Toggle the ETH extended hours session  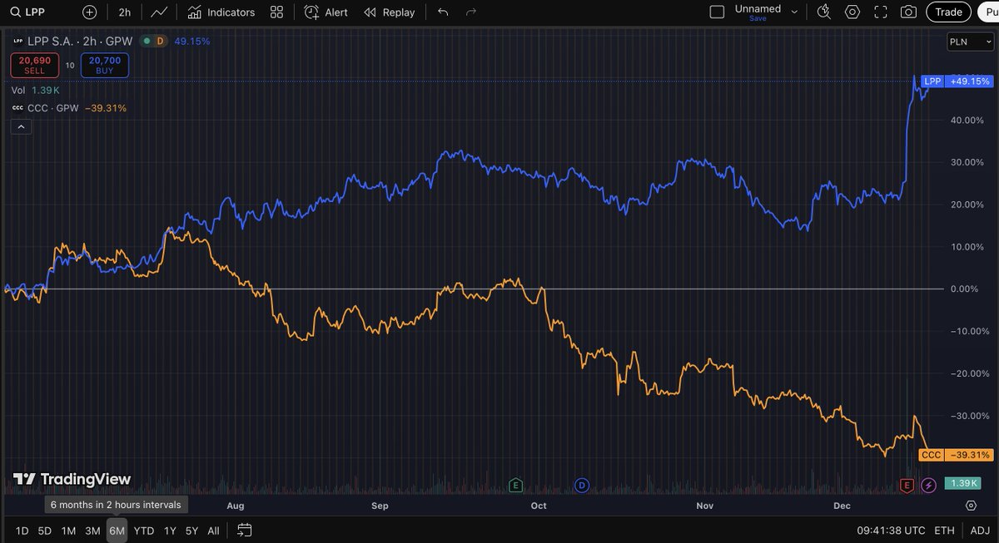pos(944,530)
